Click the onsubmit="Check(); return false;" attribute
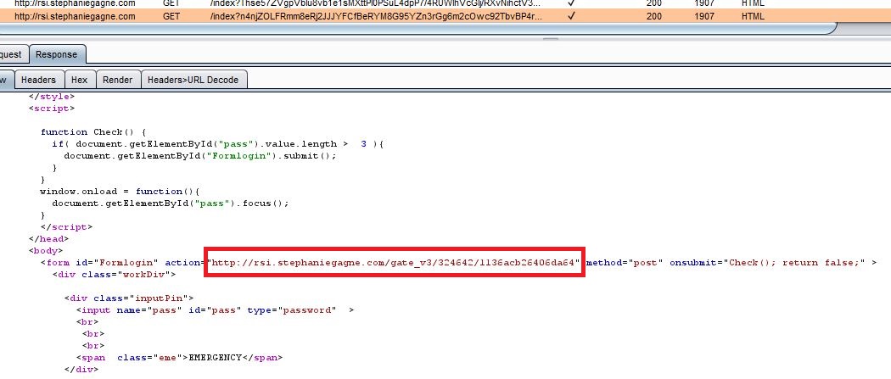Image resolution: width=891 pixels, height=379 pixels. pos(768,263)
